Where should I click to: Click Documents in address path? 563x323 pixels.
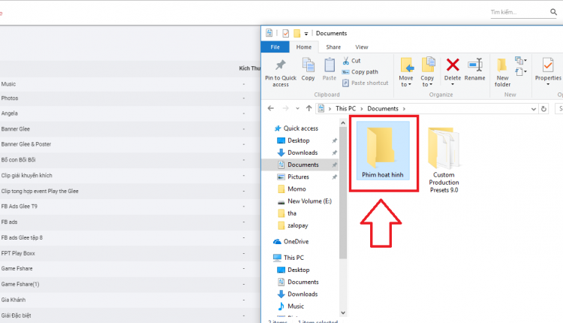click(383, 108)
